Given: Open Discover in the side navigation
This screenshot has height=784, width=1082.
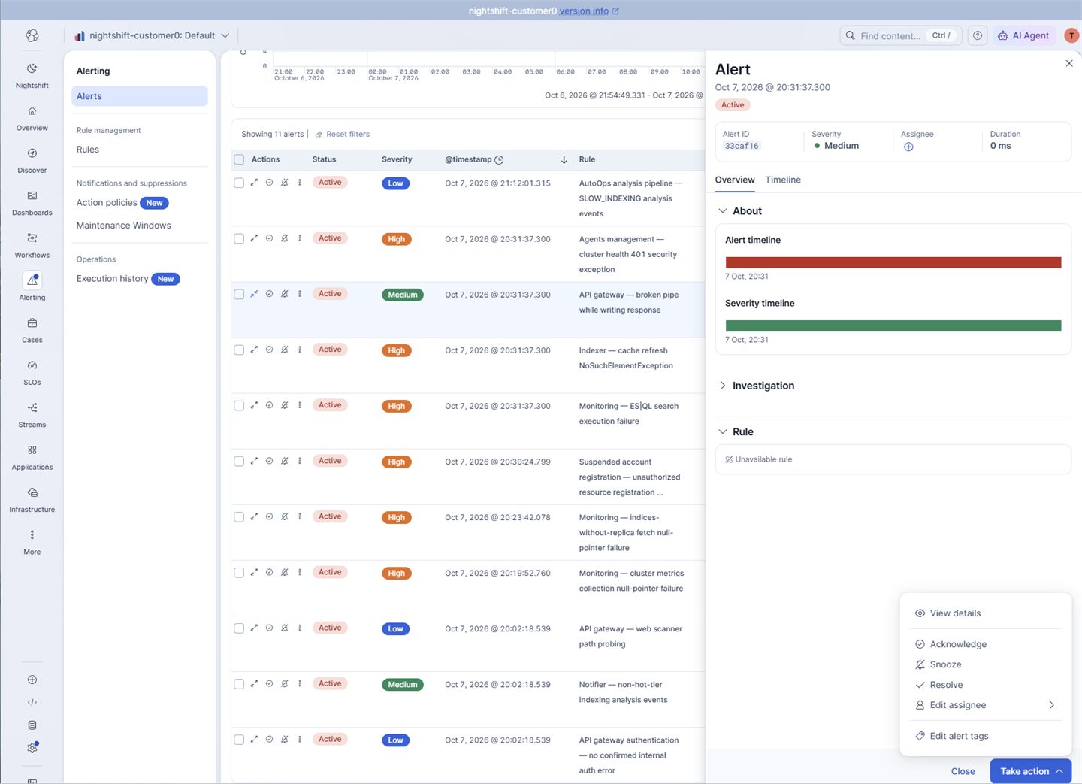Looking at the screenshot, I should coord(32,159).
